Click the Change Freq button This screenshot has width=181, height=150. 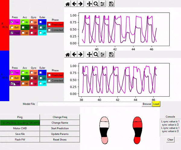(60, 117)
